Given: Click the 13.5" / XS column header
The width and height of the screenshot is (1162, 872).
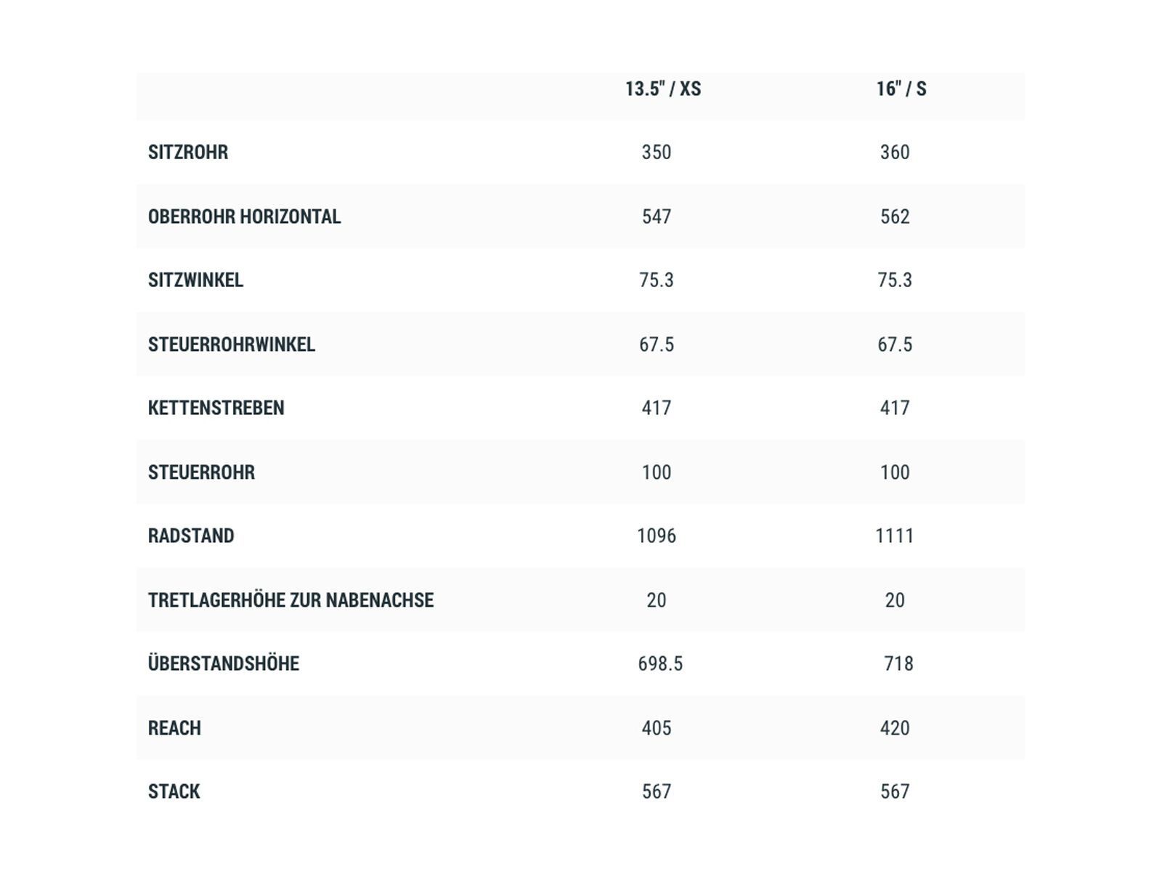Looking at the screenshot, I should point(662,89).
